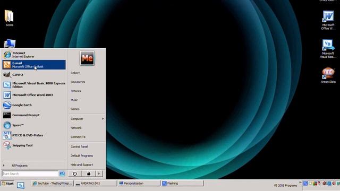Switch to YouTube - TheDogWhisp... taskbar window
The image size is (340, 191).
[52, 184]
